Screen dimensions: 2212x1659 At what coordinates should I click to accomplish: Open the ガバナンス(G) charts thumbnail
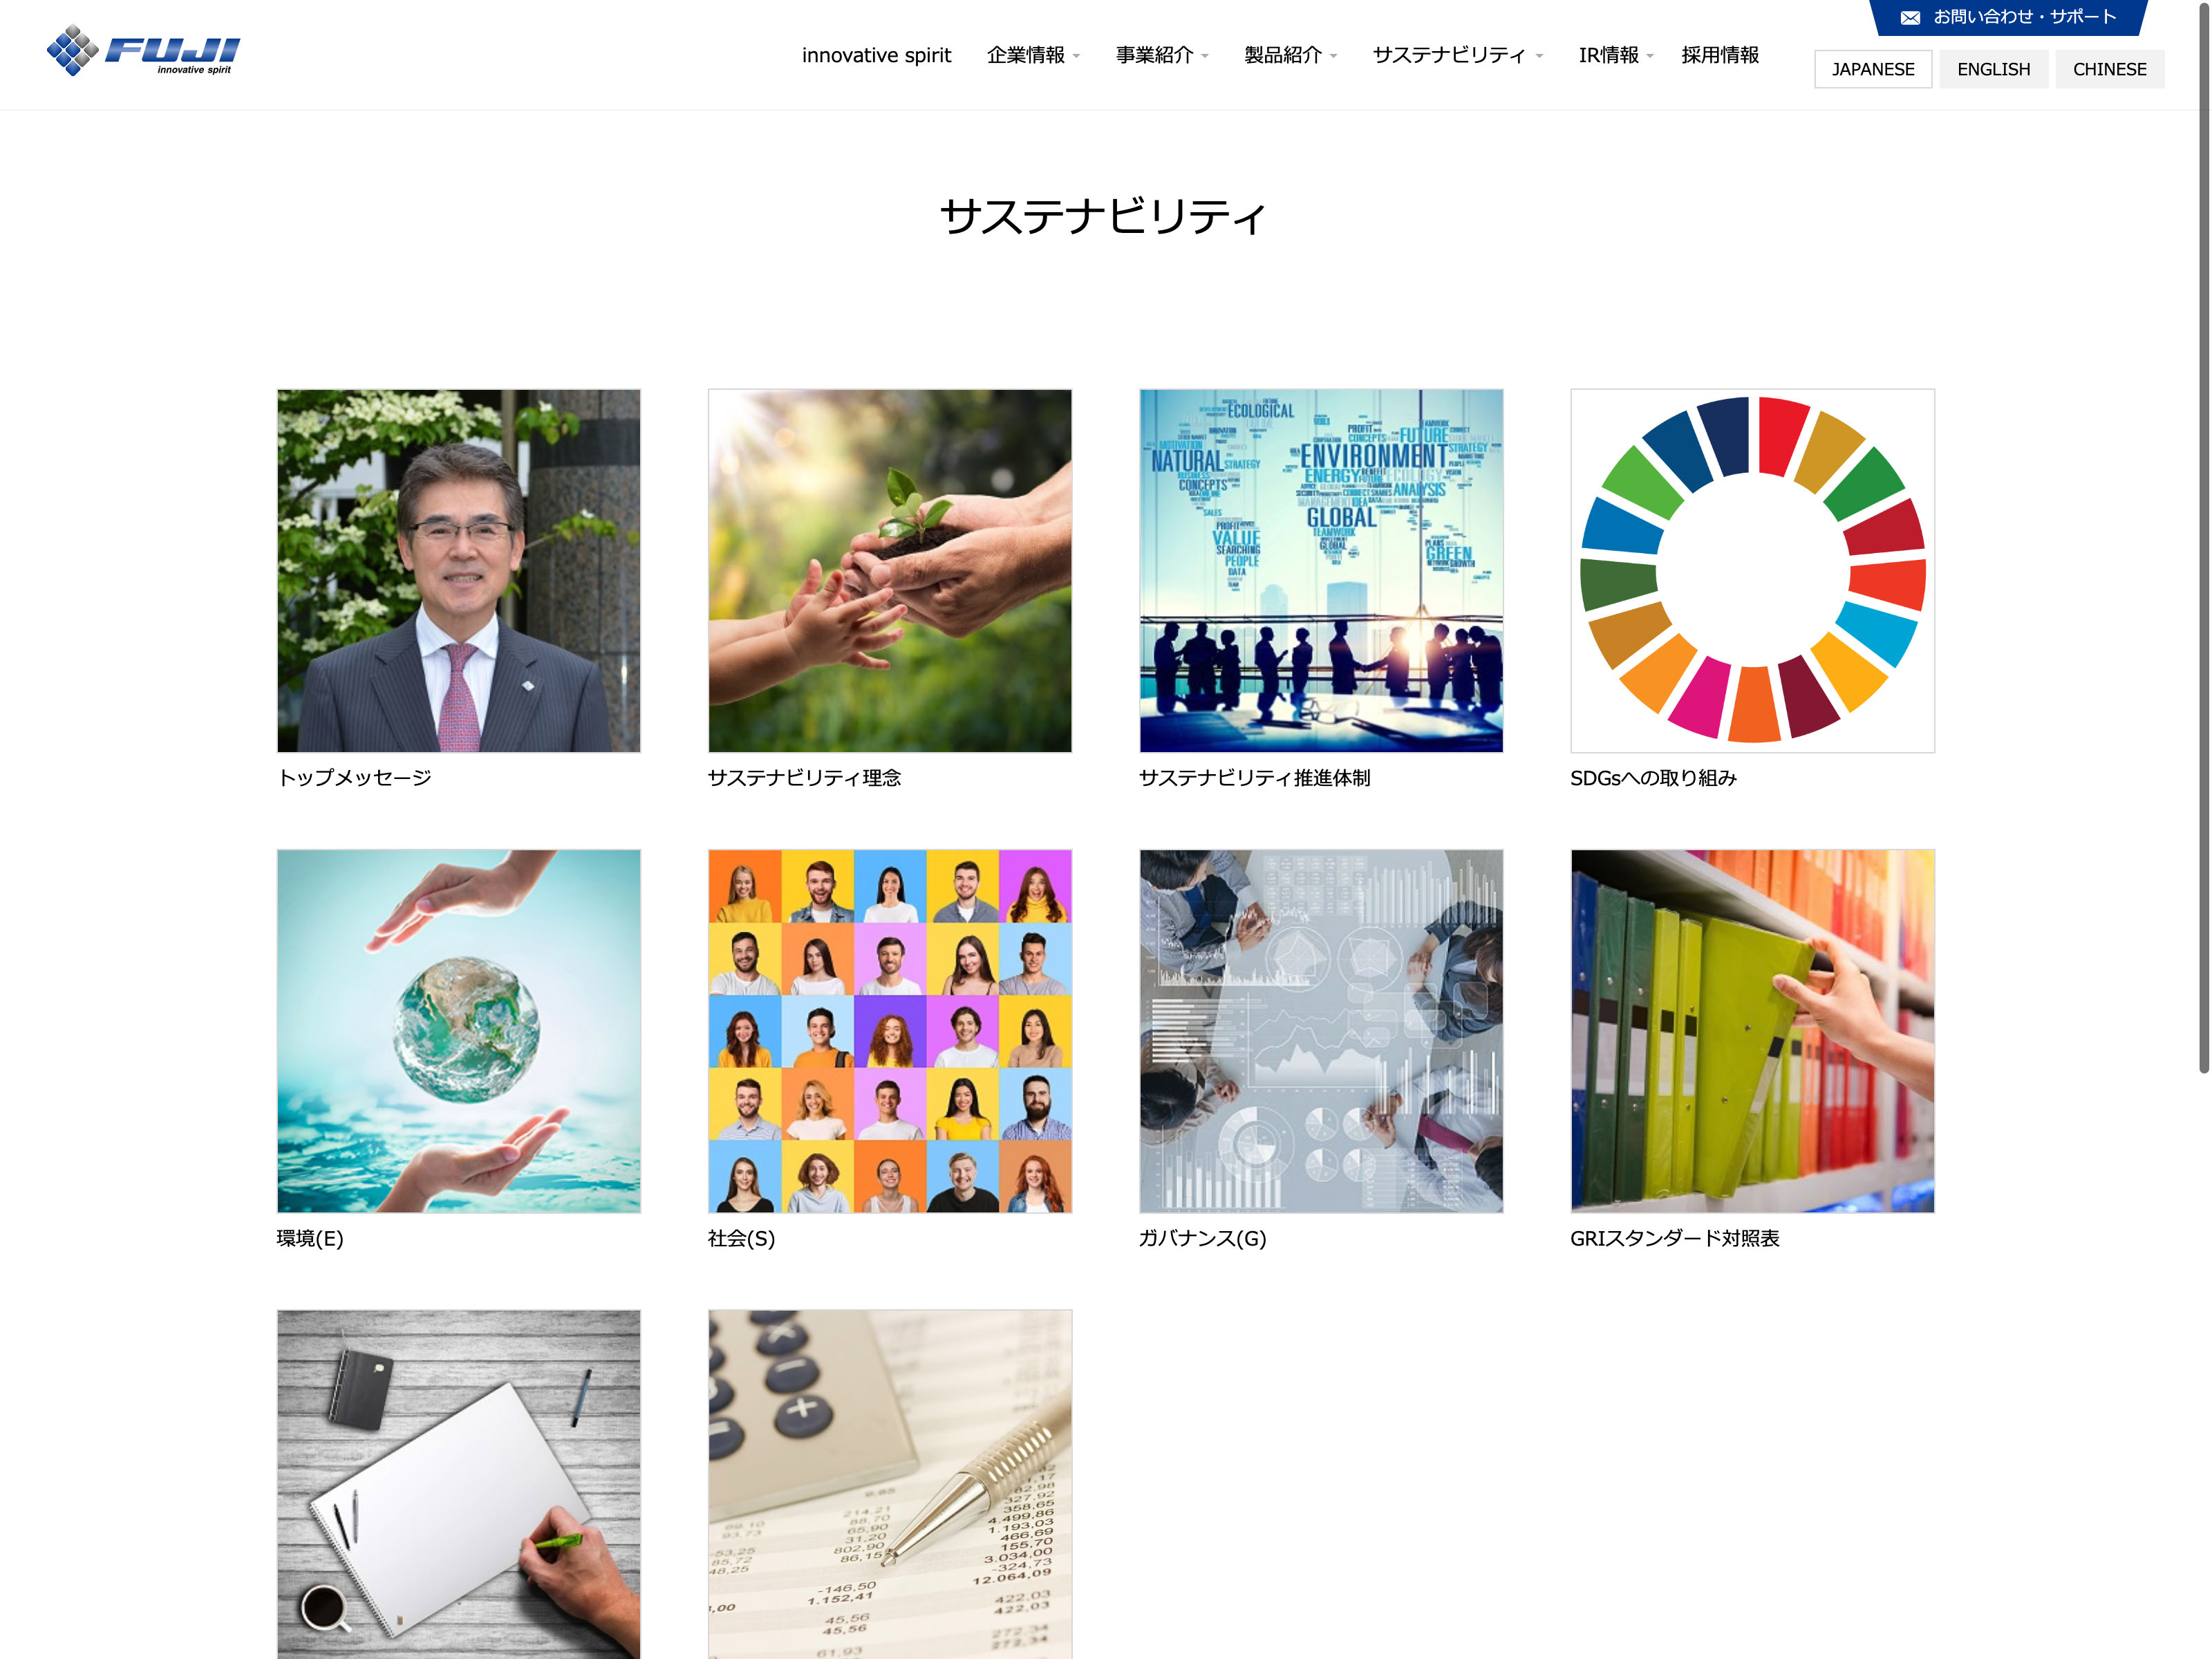(1321, 1031)
